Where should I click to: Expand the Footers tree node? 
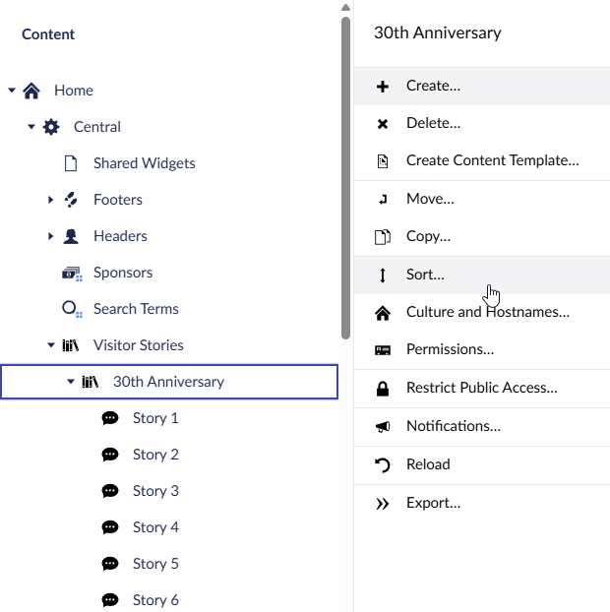click(51, 200)
